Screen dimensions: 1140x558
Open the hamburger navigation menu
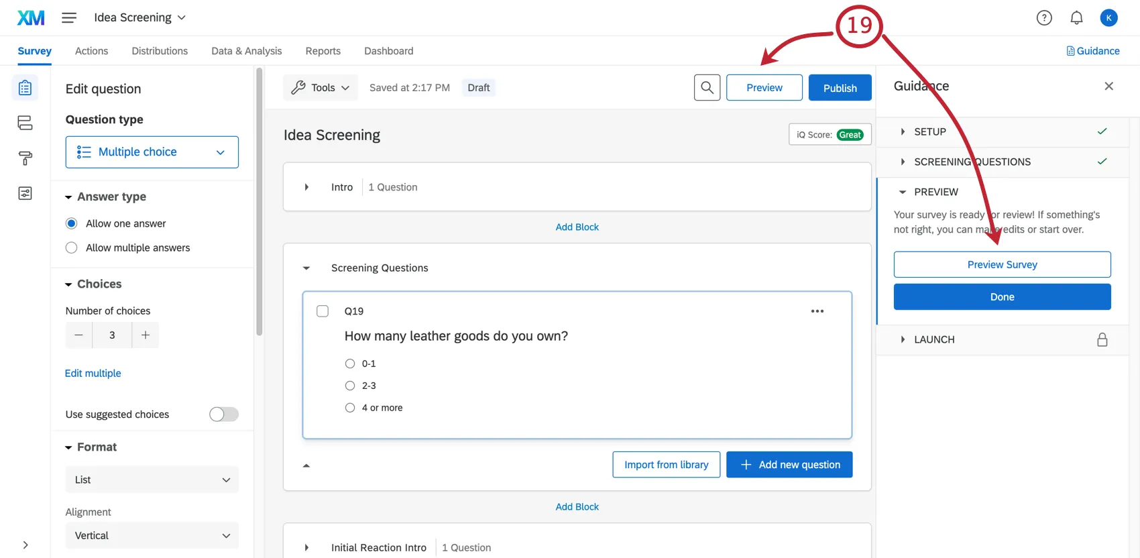coord(69,17)
